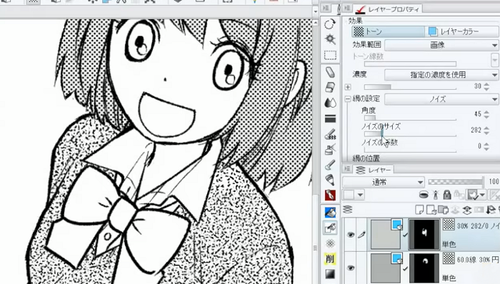Click the lock layer padlock icon
This screenshot has width=500, height=284.
[x=447, y=195]
